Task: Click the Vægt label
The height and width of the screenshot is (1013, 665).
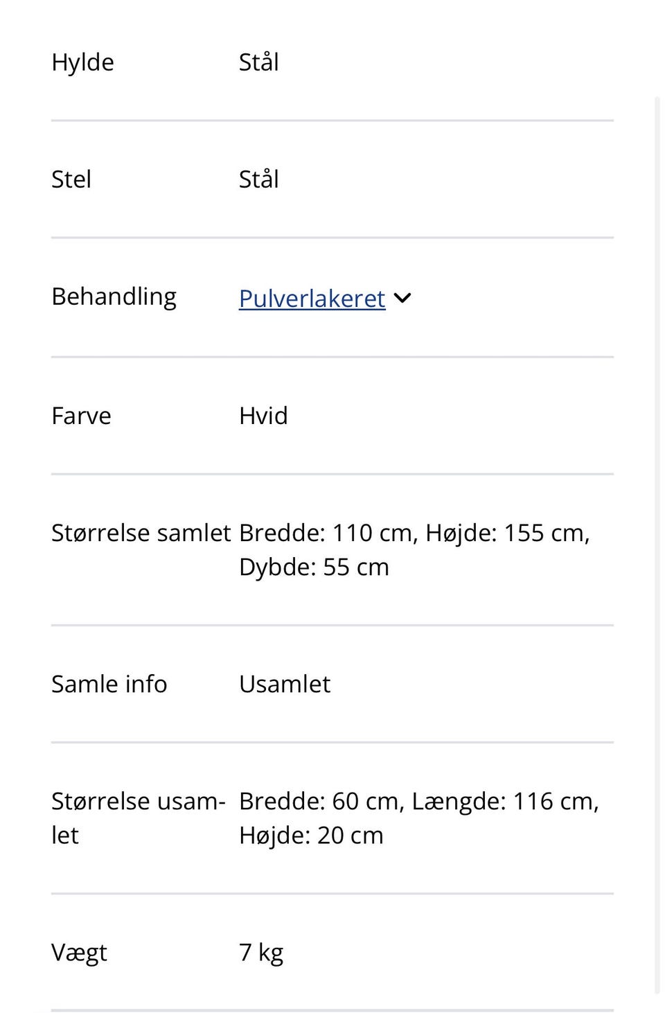Action: [79, 951]
